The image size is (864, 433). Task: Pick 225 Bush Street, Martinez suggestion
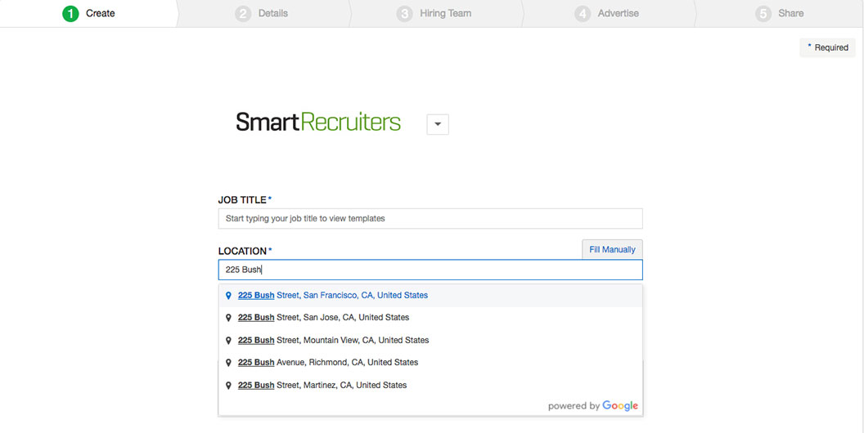(x=322, y=386)
